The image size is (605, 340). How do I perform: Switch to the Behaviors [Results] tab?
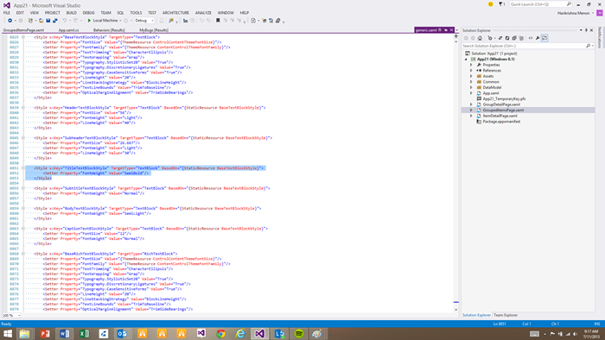pyautogui.click(x=109, y=30)
